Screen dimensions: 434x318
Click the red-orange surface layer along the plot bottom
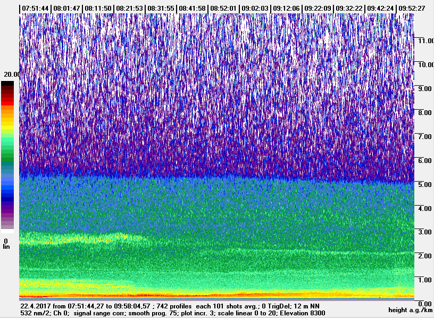point(216,296)
